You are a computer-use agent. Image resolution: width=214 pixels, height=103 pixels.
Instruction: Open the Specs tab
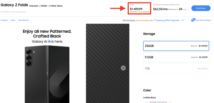tap(13, 20)
